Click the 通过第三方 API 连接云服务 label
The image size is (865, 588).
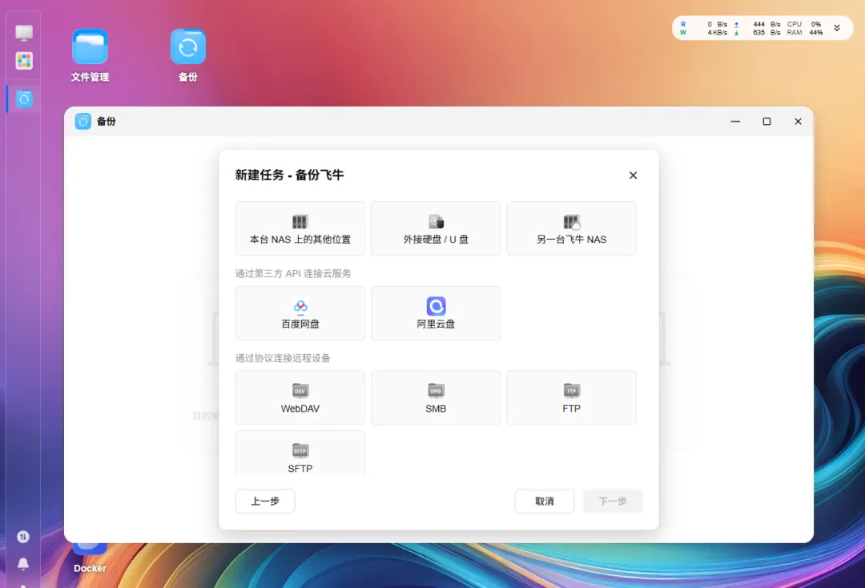click(293, 274)
